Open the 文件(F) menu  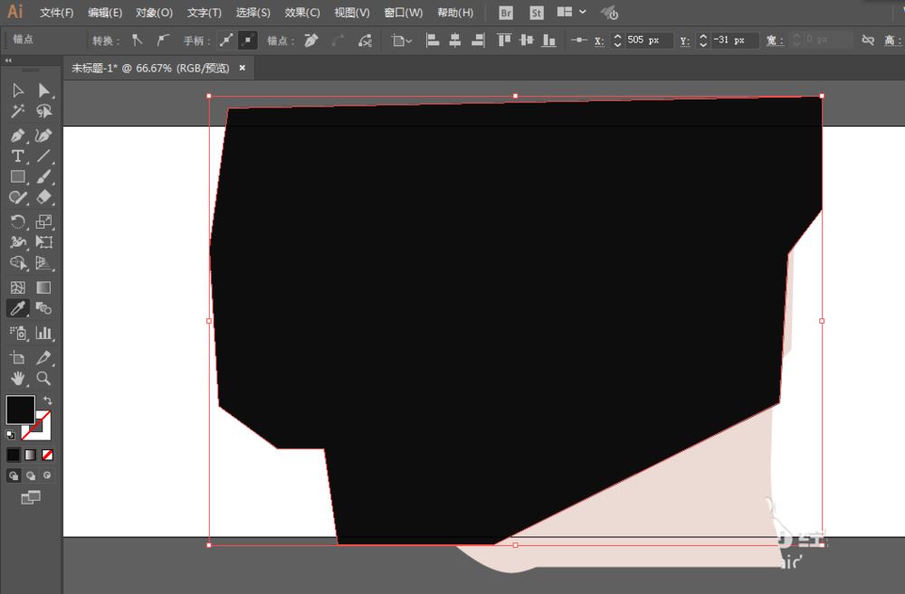pos(56,13)
